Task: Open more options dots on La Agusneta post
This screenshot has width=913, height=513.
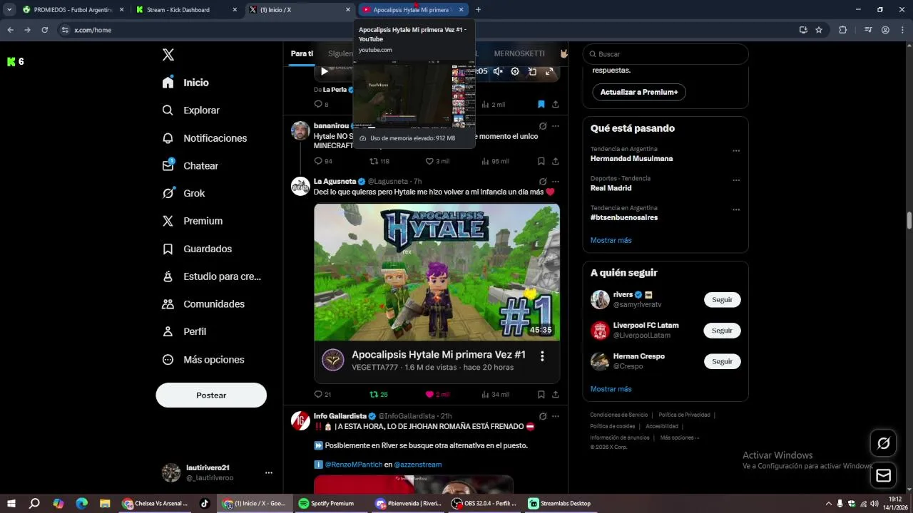Action: (x=555, y=182)
